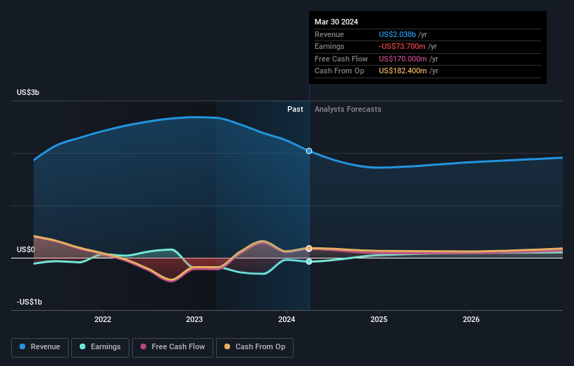Click the 2022 x-axis label

(103, 319)
